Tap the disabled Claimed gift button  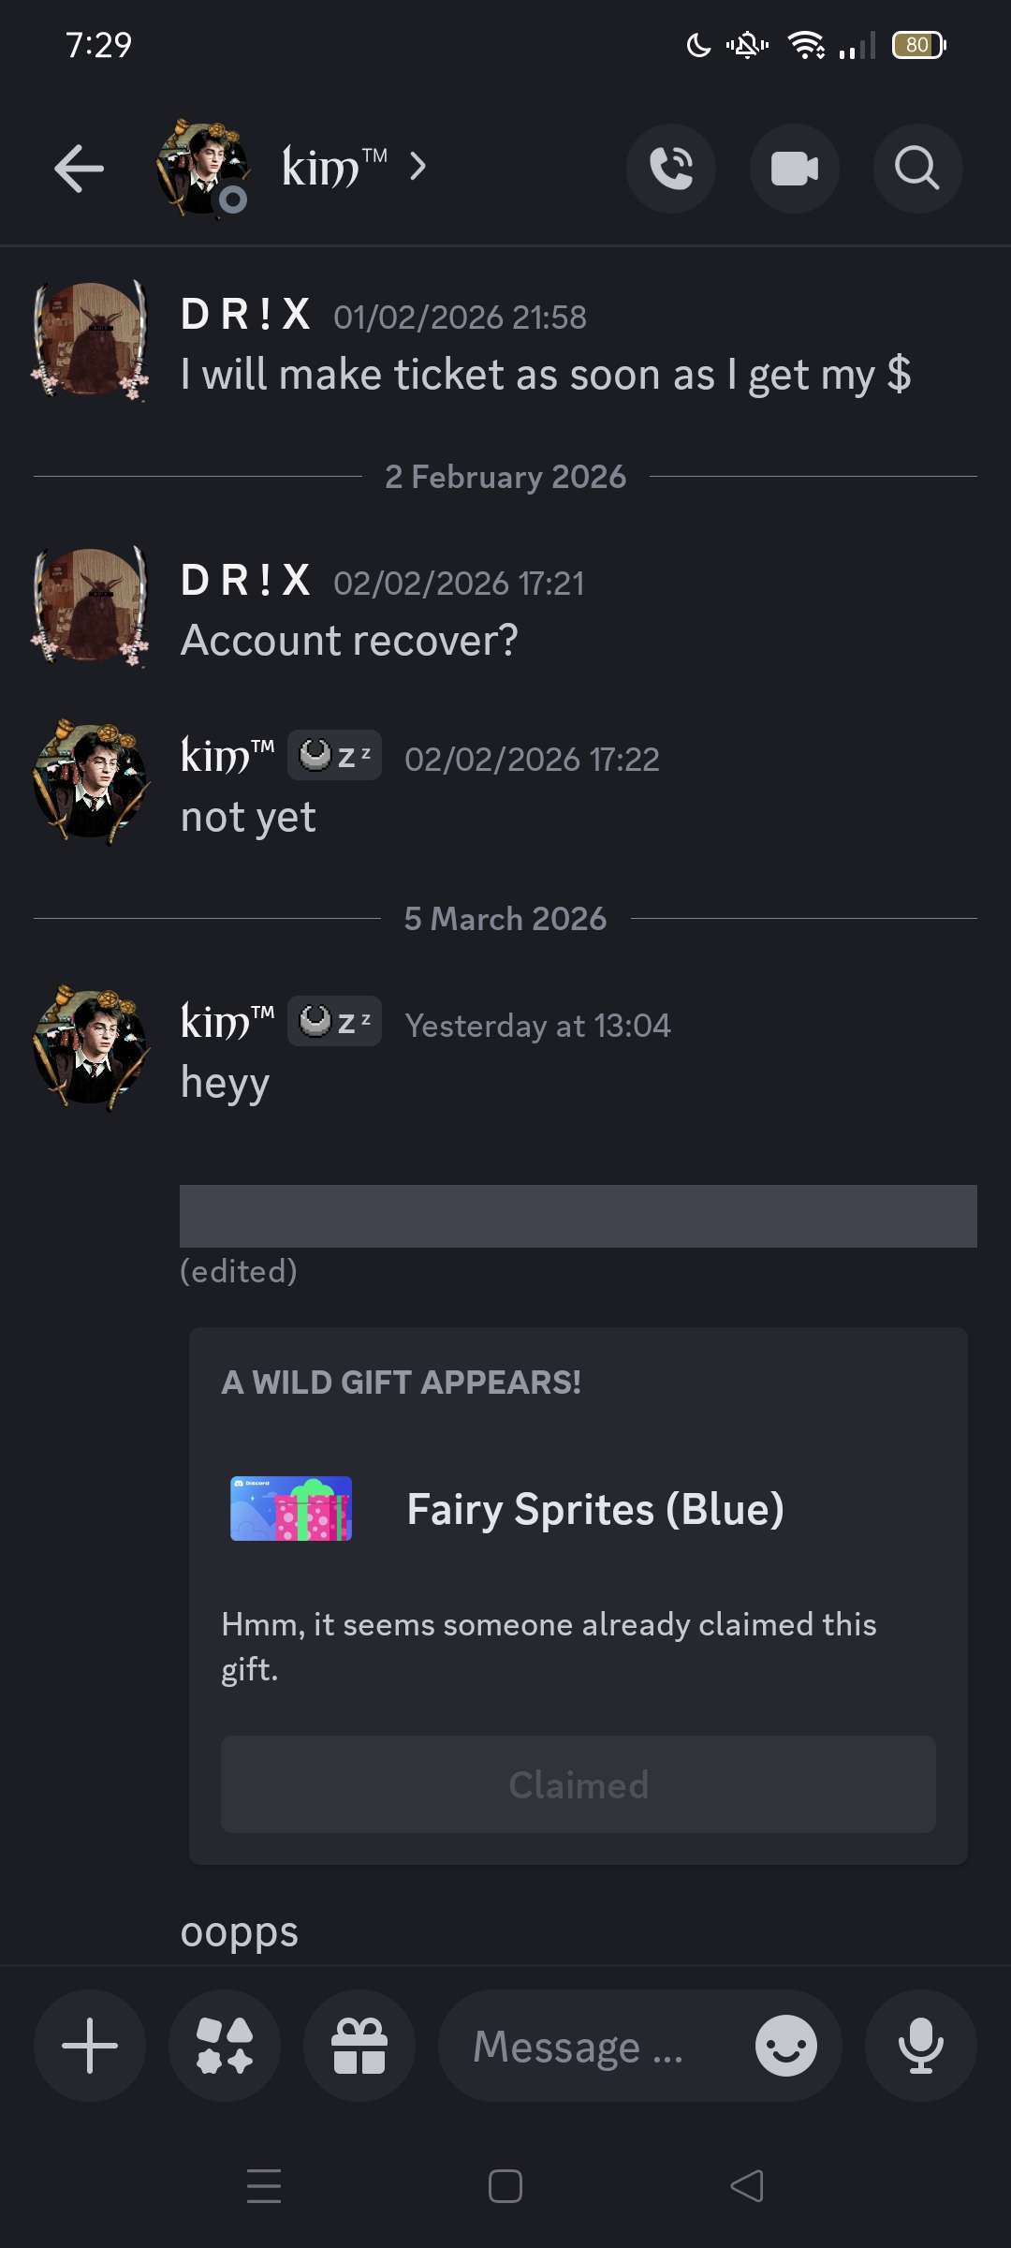click(x=579, y=1784)
